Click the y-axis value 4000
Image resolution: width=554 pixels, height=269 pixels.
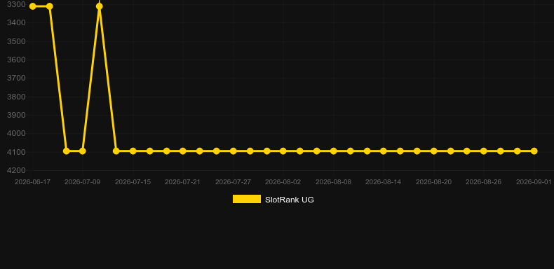[x=16, y=133]
